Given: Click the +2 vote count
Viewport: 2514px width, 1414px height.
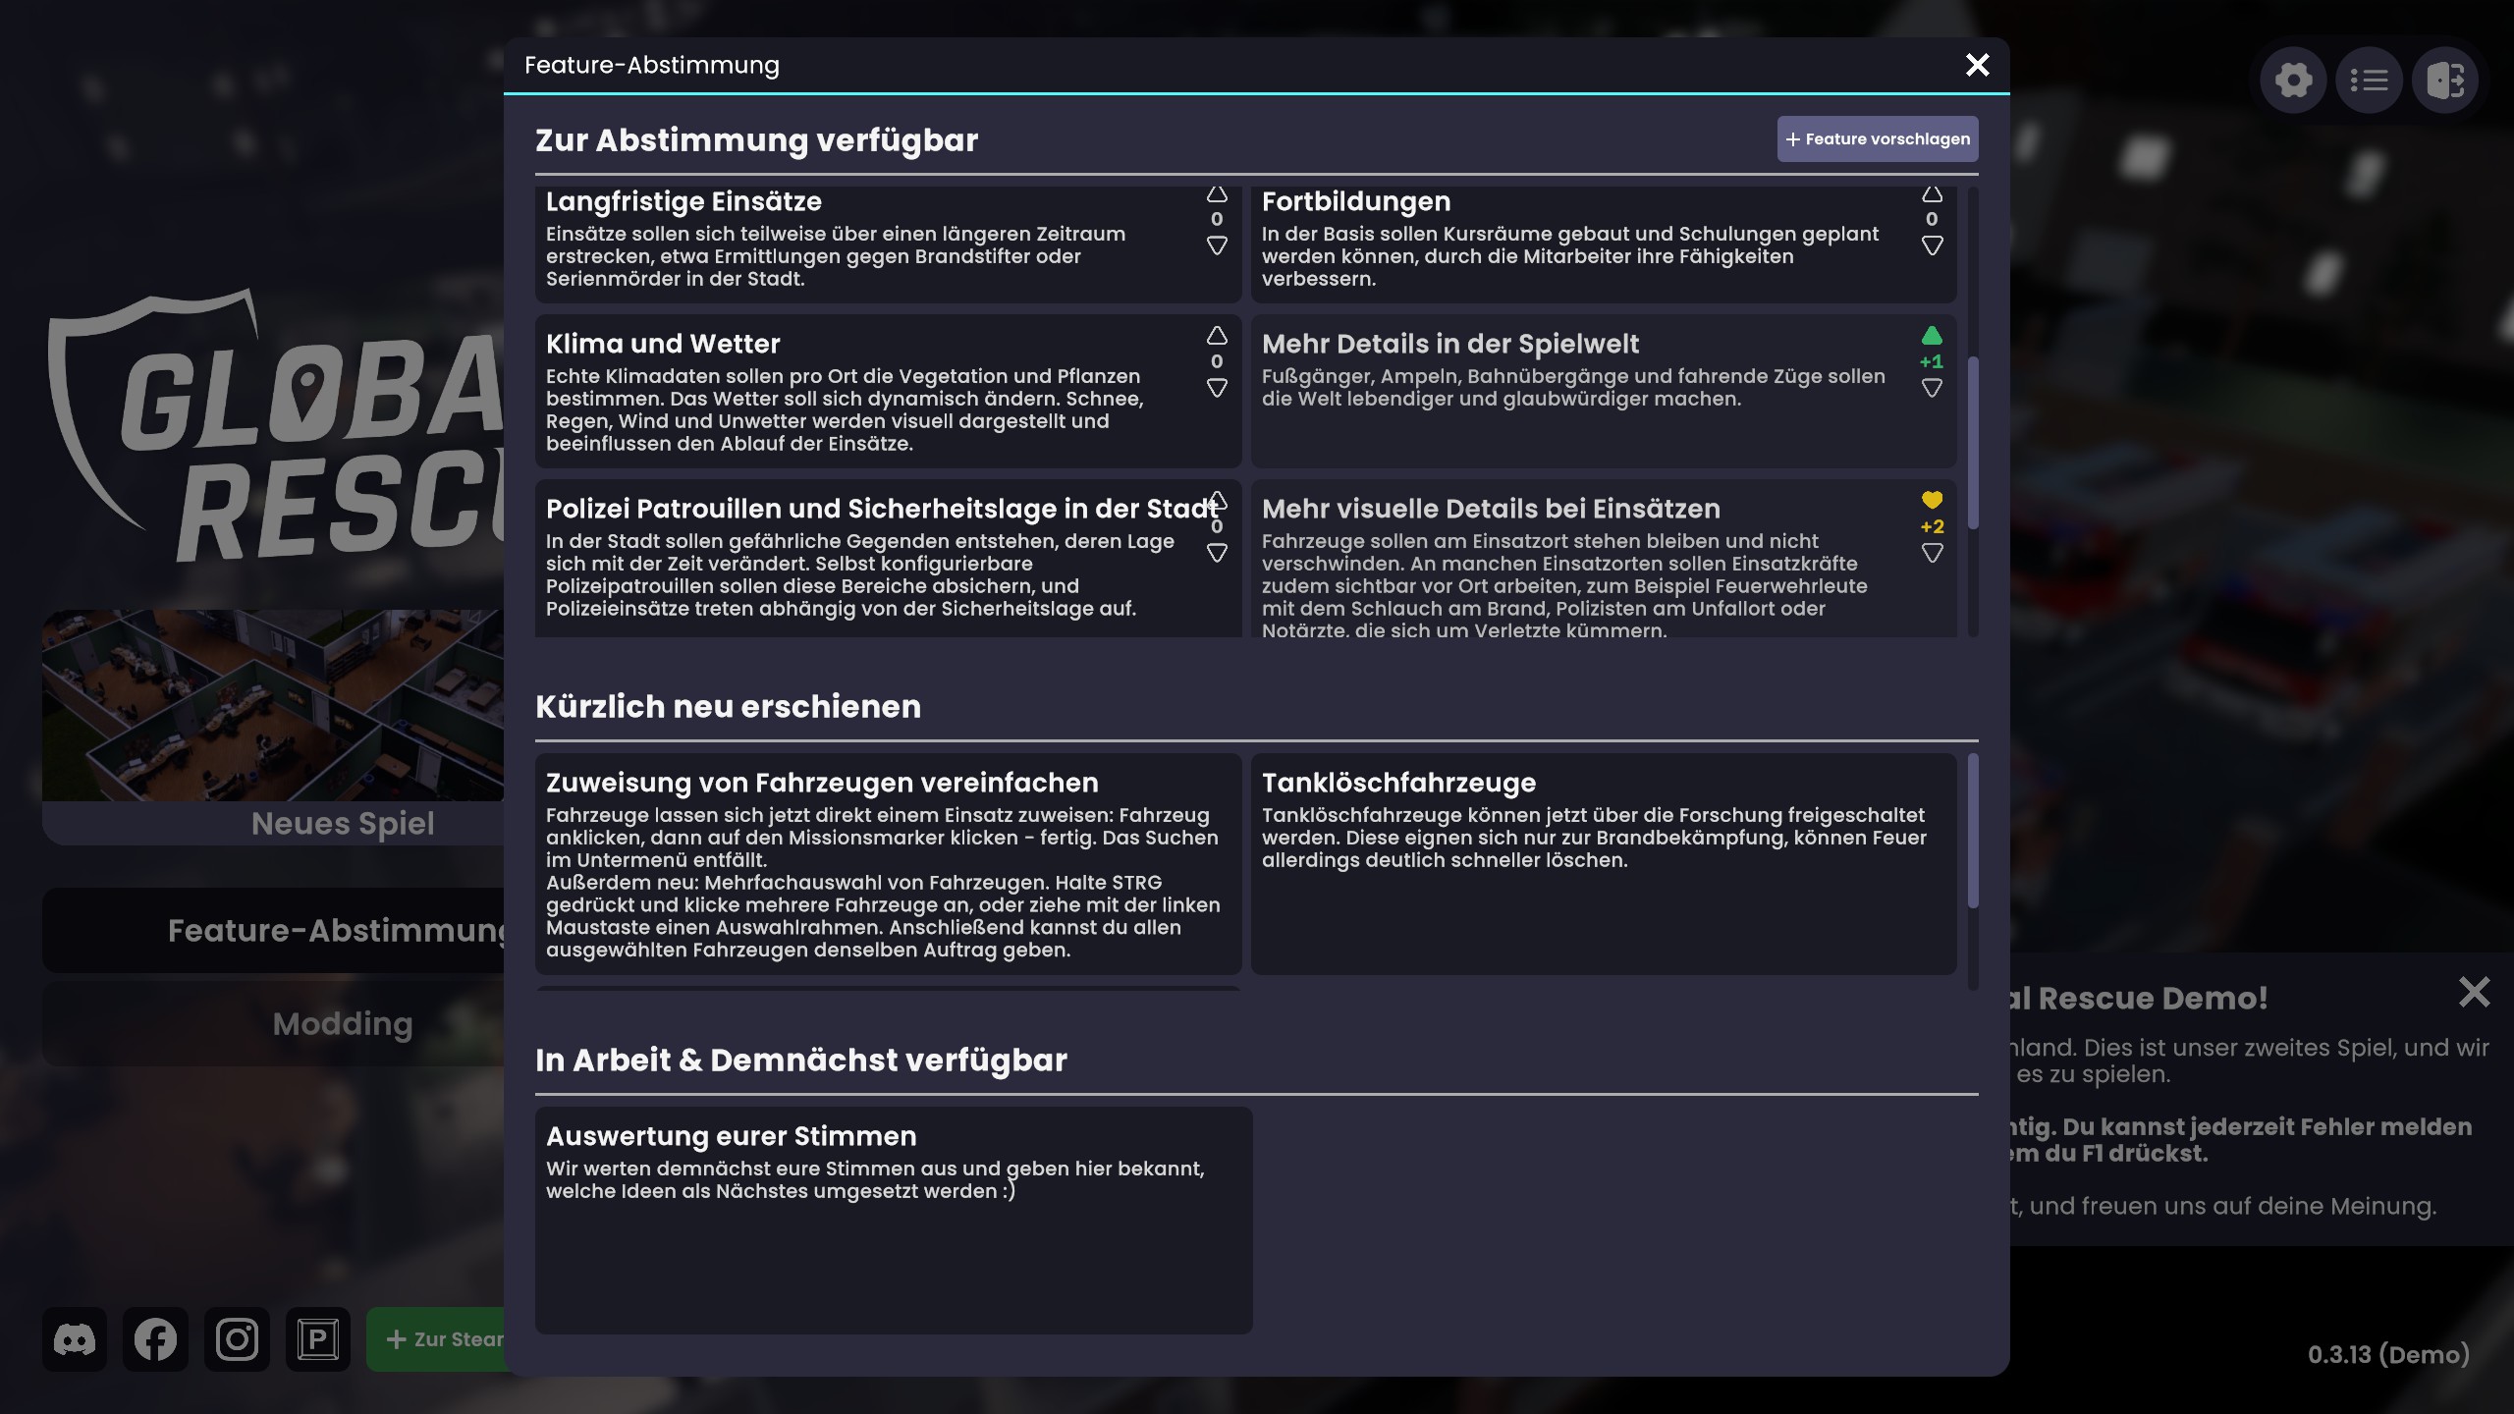Looking at the screenshot, I should (1932, 527).
